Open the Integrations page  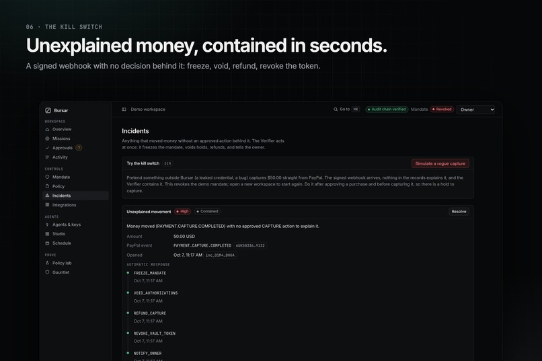75,205
